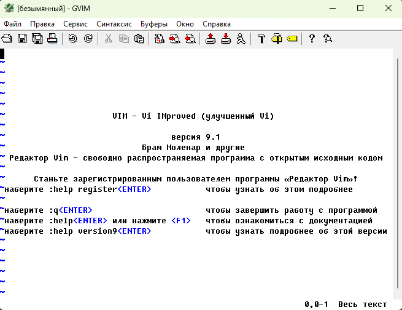Click the Search help icon
This screenshot has height=310, width=402.
327,39
